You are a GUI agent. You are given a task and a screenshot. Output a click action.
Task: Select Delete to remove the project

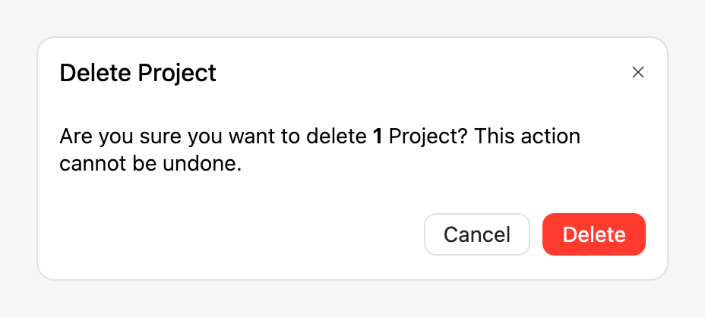tap(594, 234)
